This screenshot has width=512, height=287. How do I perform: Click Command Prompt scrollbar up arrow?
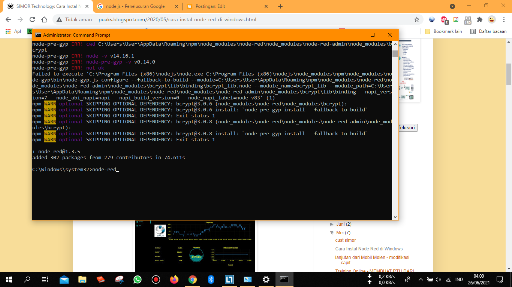(395, 44)
